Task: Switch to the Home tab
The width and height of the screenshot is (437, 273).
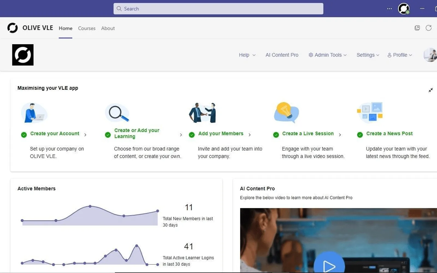Action: click(x=66, y=28)
